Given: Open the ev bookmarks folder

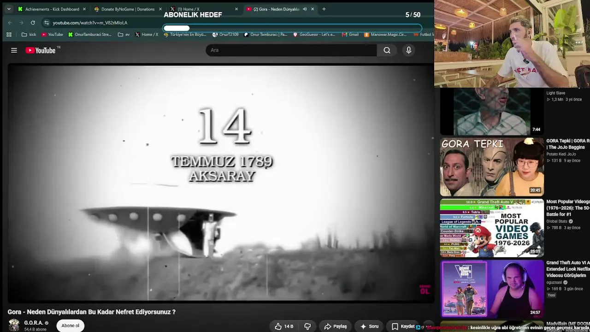Looking at the screenshot, I should click(124, 34).
